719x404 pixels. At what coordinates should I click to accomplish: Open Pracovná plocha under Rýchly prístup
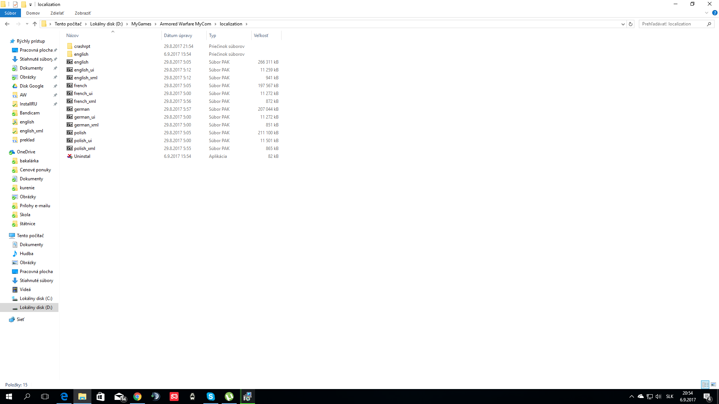[x=36, y=50]
